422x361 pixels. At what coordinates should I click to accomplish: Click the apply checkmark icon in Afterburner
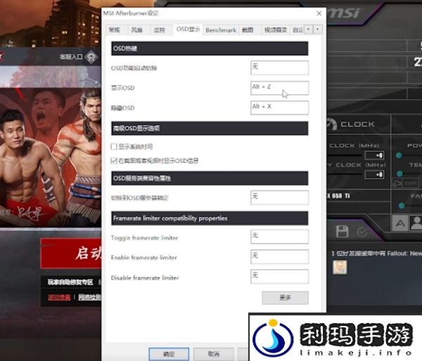362,232
